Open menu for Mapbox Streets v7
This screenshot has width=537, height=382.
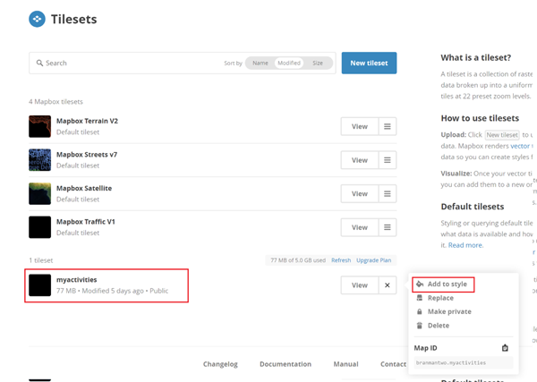(x=388, y=160)
